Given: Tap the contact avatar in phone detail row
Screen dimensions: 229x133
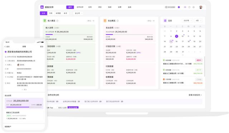Looking at the screenshot, I should pos(18,65).
